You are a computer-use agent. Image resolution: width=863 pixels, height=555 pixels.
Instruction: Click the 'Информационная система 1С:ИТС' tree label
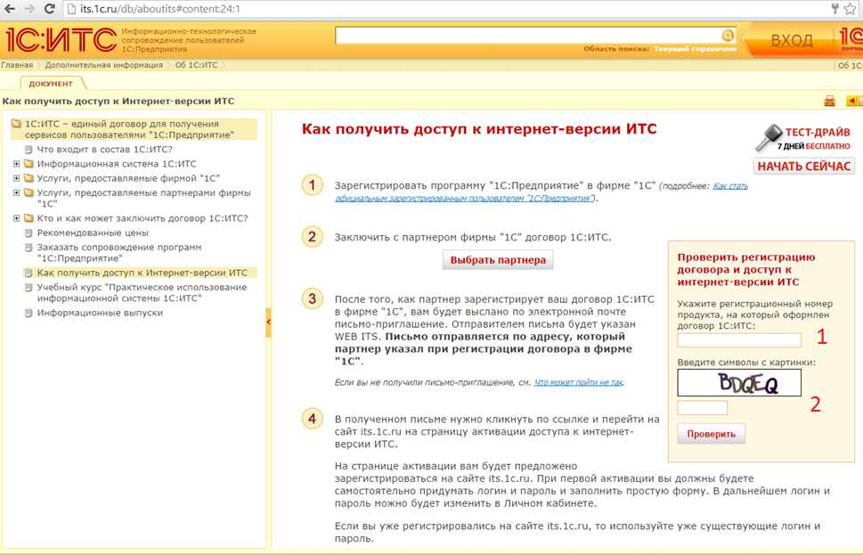coord(117,164)
